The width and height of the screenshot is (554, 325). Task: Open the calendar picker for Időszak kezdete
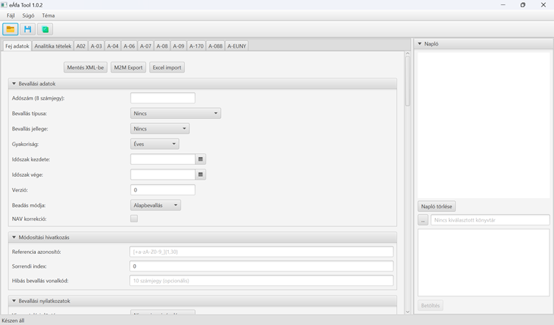pos(201,159)
